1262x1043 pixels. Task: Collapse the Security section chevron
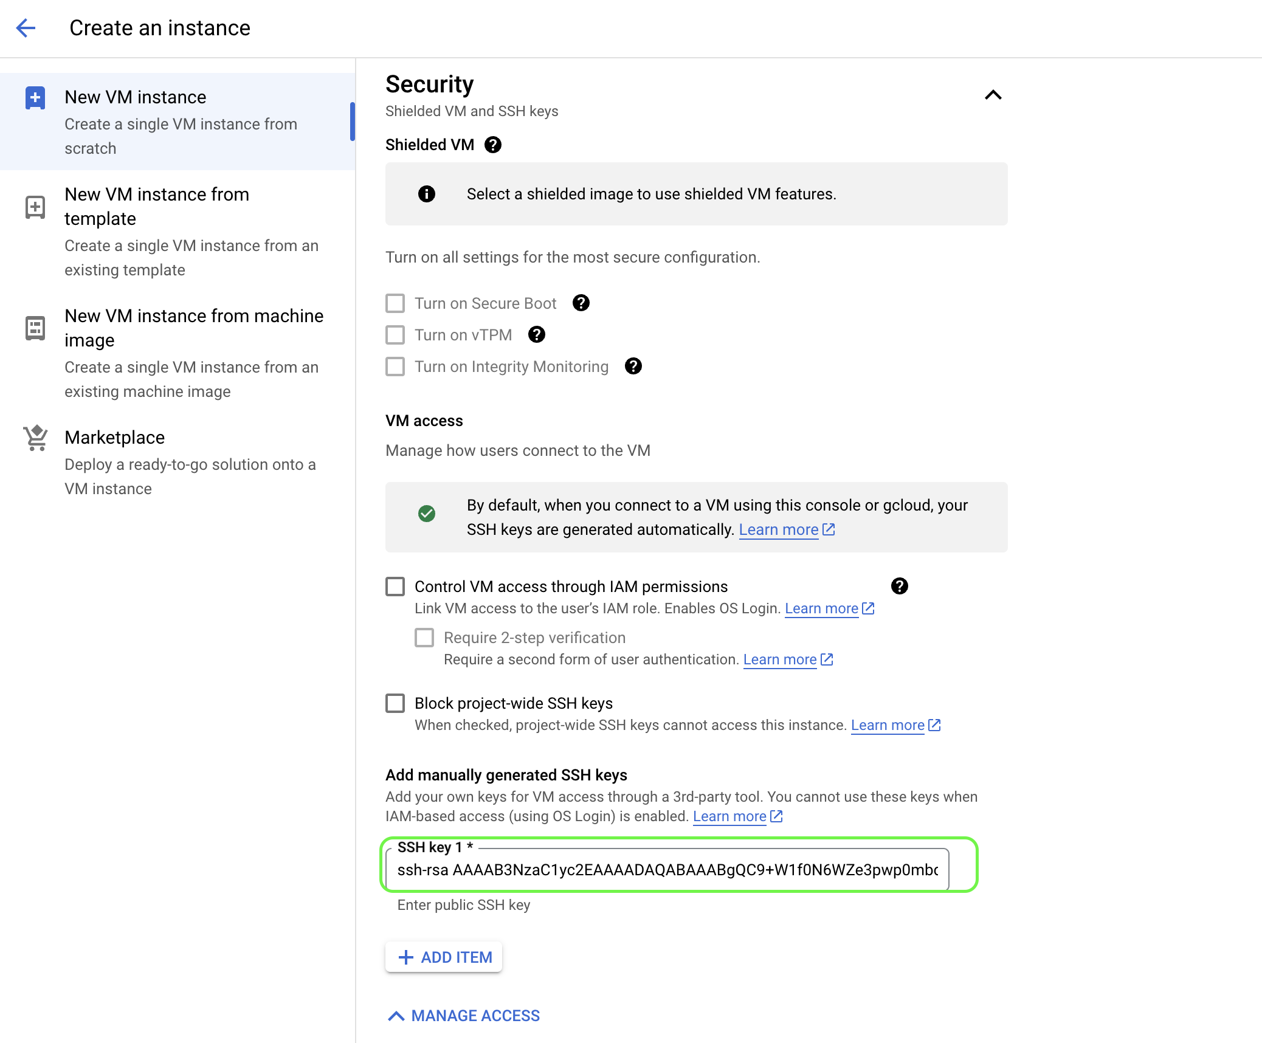pyautogui.click(x=993, y=95)
